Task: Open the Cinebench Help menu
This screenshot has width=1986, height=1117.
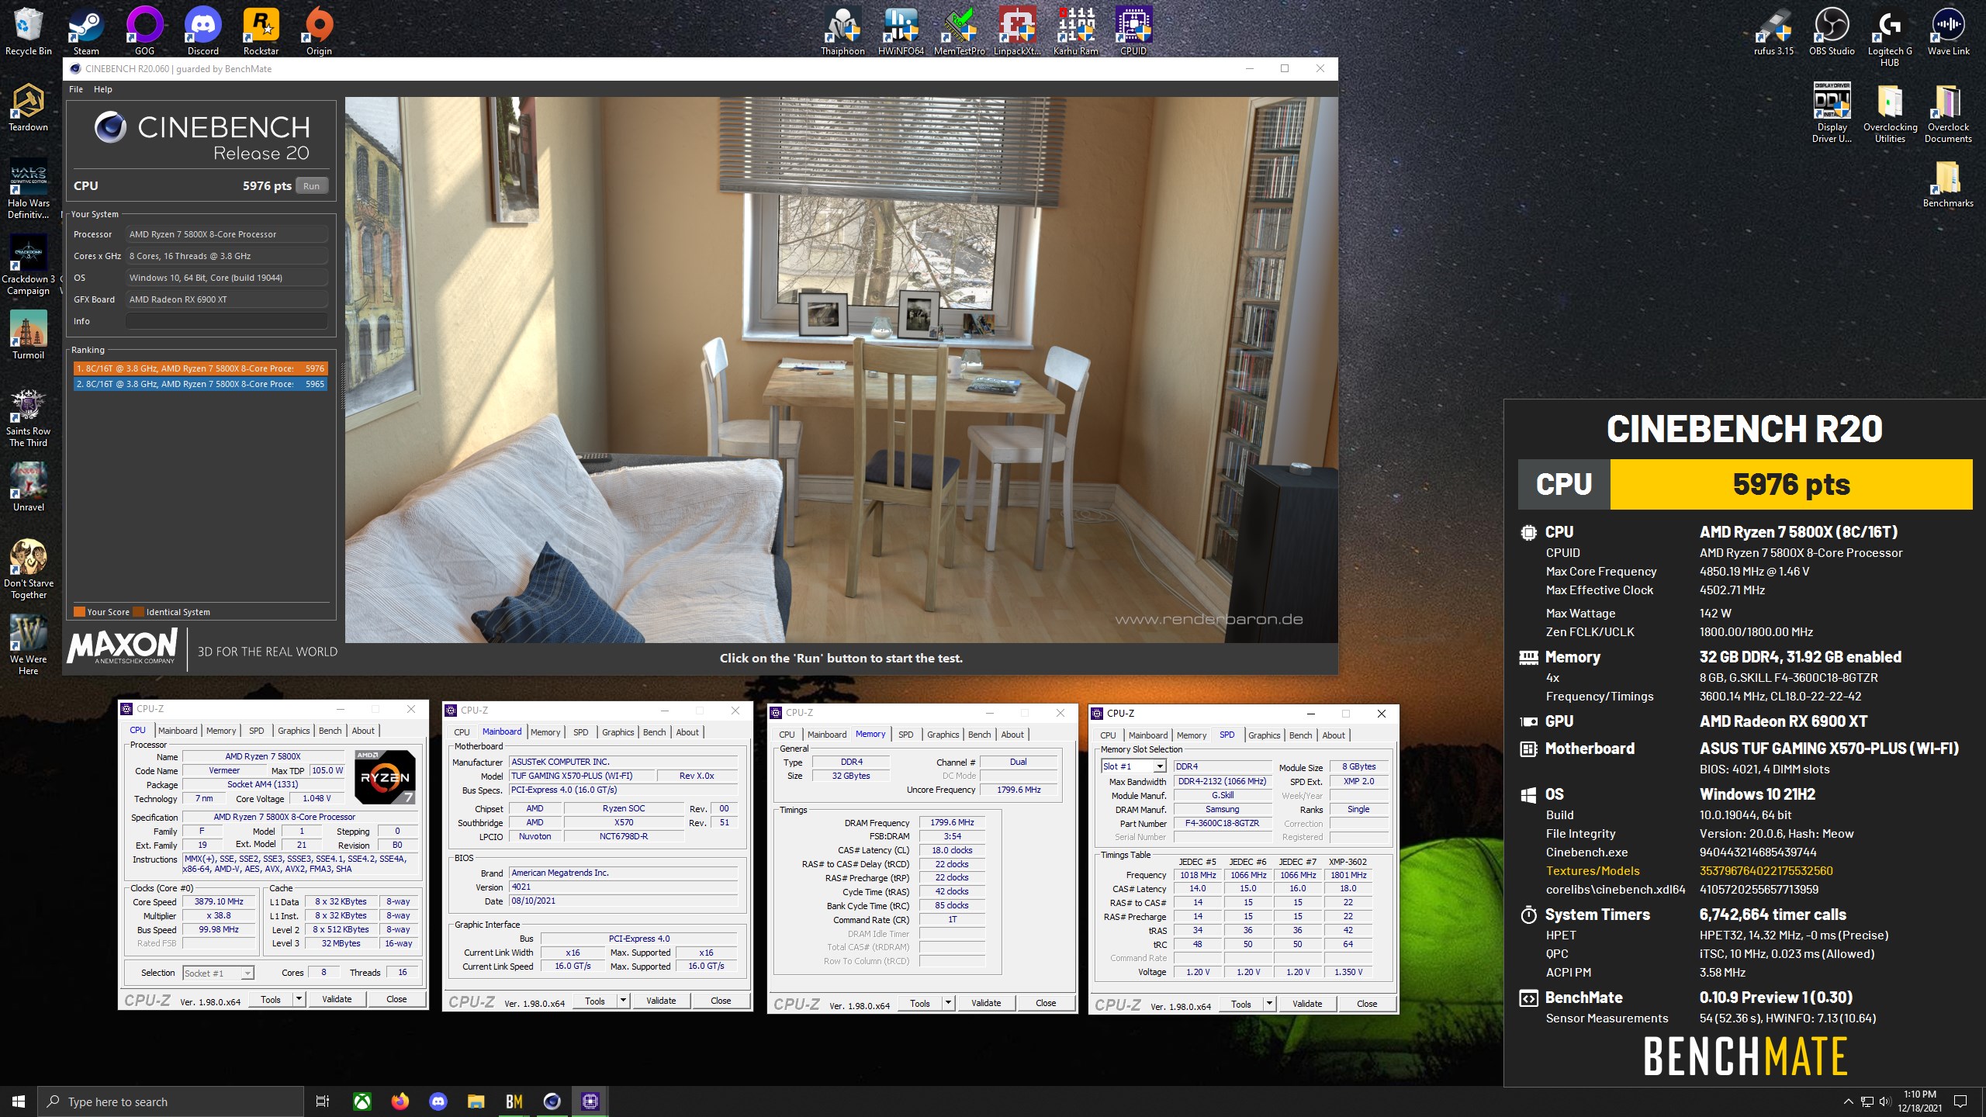Action: [x=103, y=89]
